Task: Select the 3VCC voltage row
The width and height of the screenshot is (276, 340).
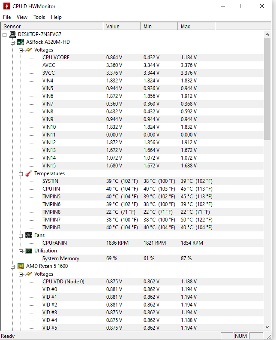Action: [153, 73]
